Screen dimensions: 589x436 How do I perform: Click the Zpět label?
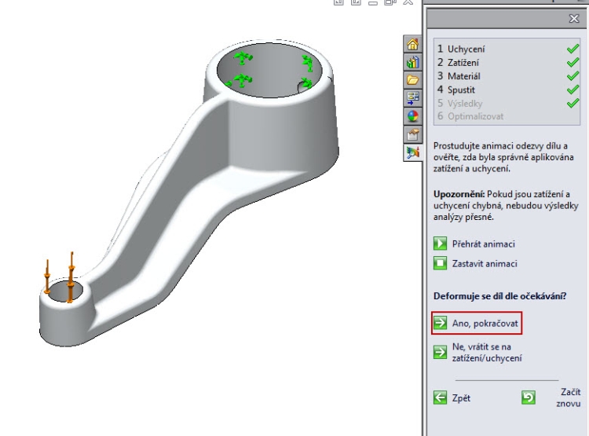click(x=461, y=398)
